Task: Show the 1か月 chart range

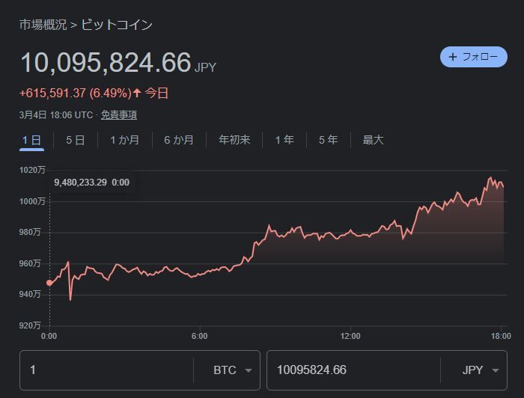Action: (124, 140)
